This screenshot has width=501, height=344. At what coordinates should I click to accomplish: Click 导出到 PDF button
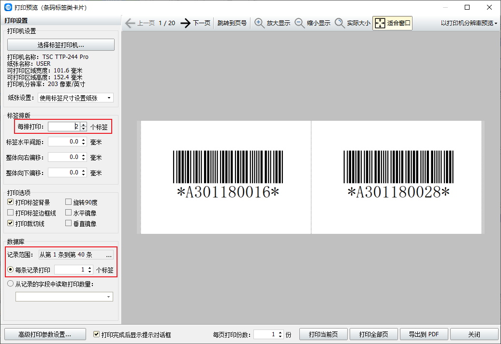(424, 334)
